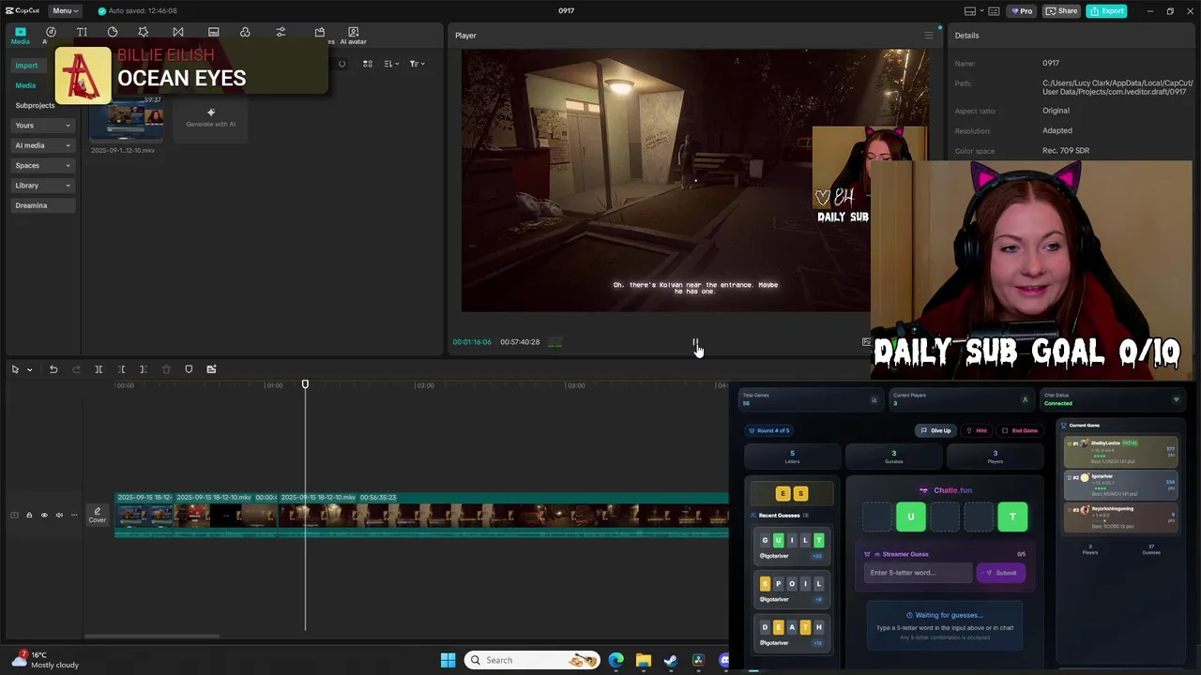Image resolution: width=1201 pixels, height=675 pixels.
Task: Select the clip labeled 00:56:35:23
Action: (504, 515)
